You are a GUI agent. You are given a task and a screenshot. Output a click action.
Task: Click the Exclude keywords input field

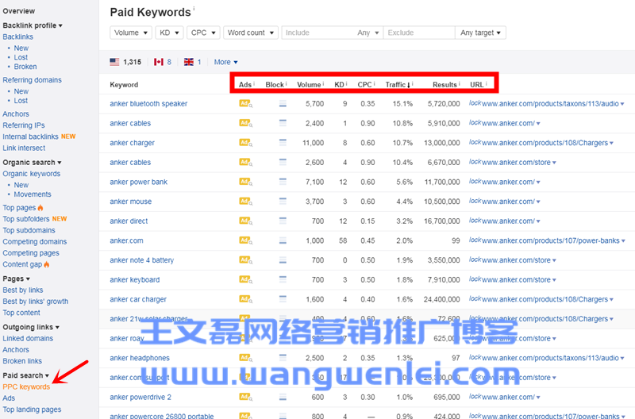click(418, 33)
